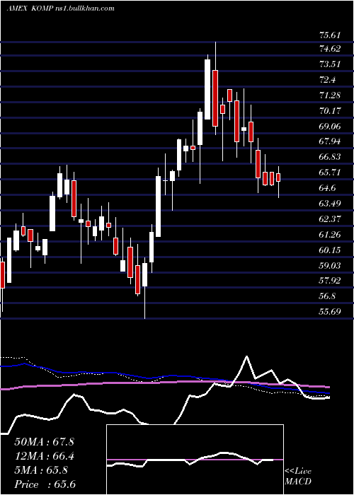
Task: Click the 72.4 price axis label
Action: click(327, 80)
